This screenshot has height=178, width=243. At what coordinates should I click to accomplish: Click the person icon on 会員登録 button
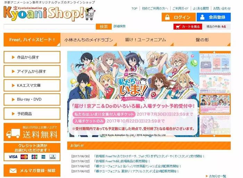click(x=202, y=17)
